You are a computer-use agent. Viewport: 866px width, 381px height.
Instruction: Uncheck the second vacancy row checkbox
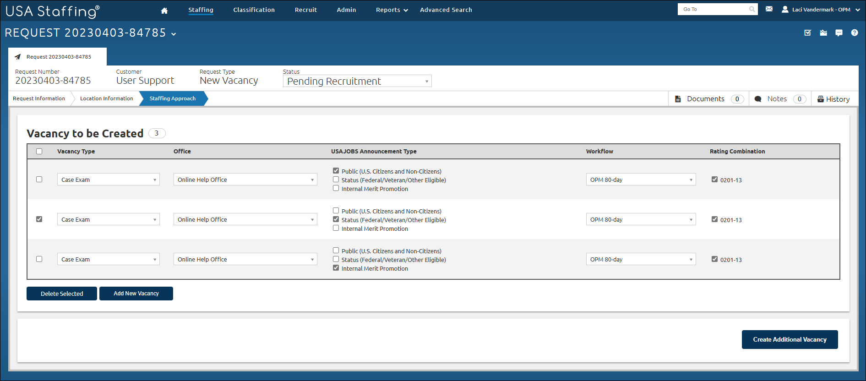(x=39, y=219)
